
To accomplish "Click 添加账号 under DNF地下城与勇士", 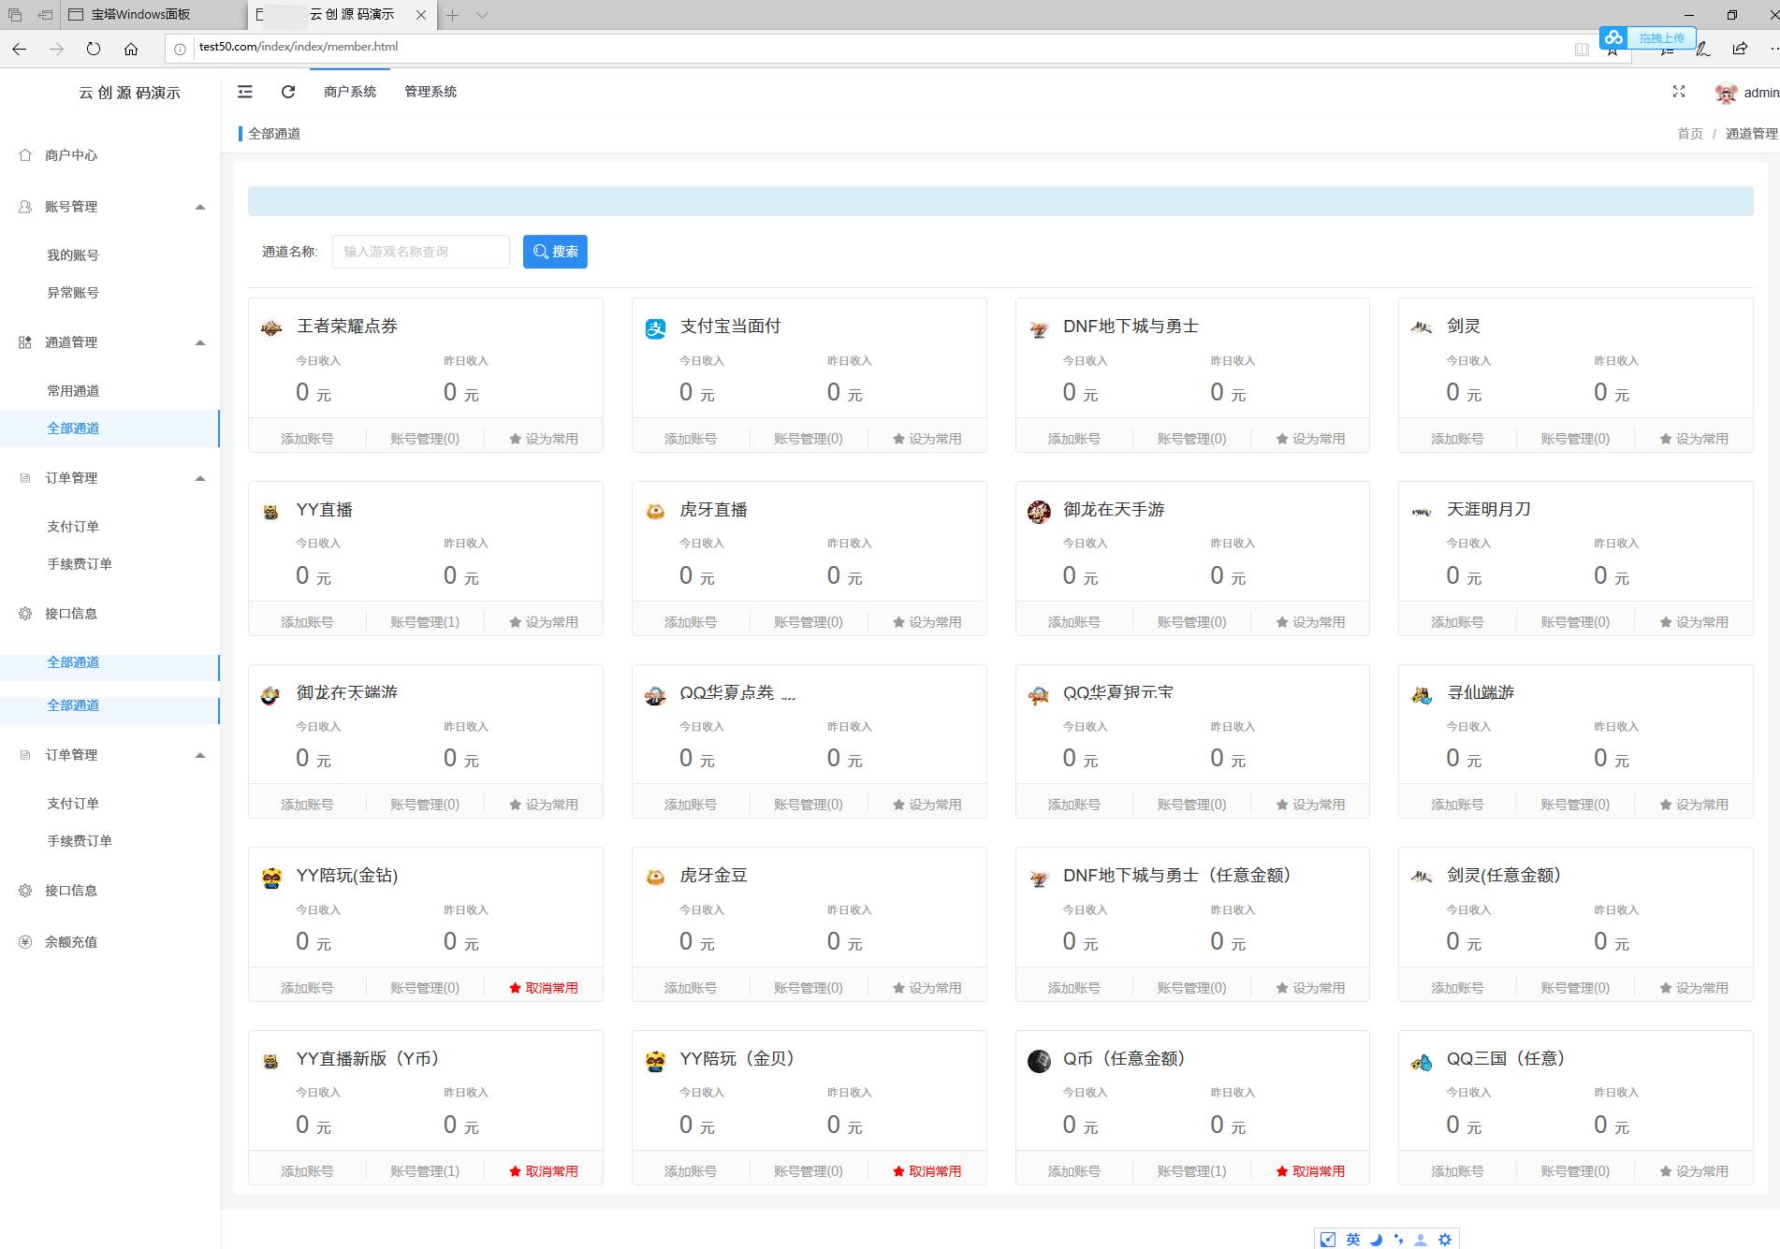I will tap(1073, 439).
